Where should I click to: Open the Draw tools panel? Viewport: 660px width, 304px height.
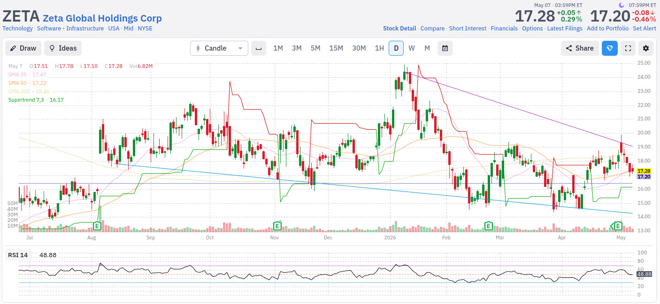click(x=23, y=48)
